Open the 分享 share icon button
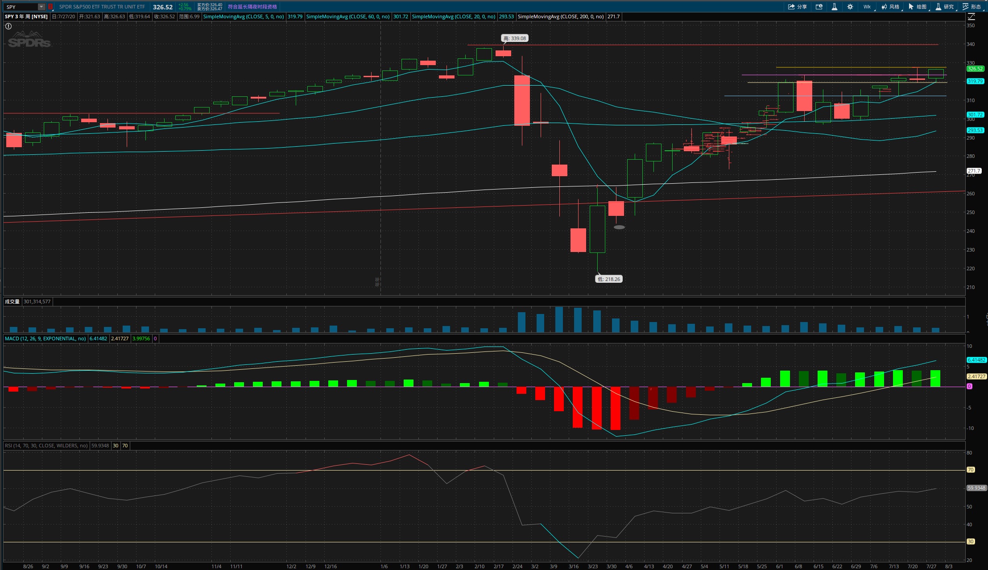988x570 pixels. point(798,7)
